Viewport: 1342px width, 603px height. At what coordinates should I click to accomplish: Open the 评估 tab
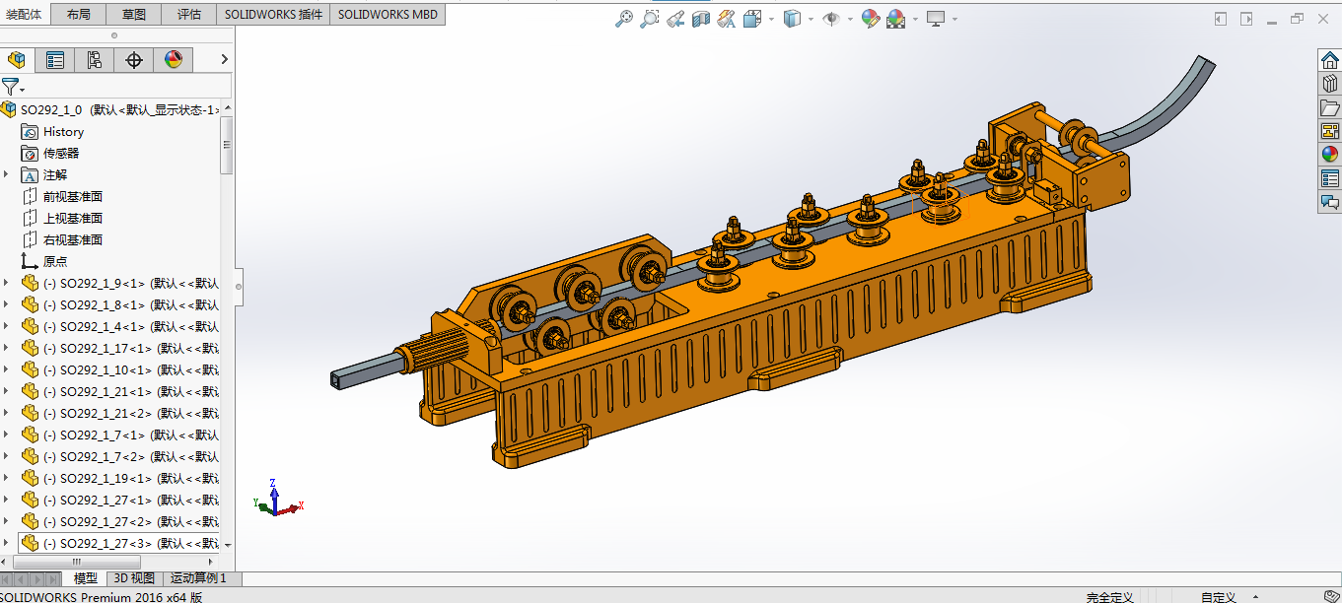189,15
